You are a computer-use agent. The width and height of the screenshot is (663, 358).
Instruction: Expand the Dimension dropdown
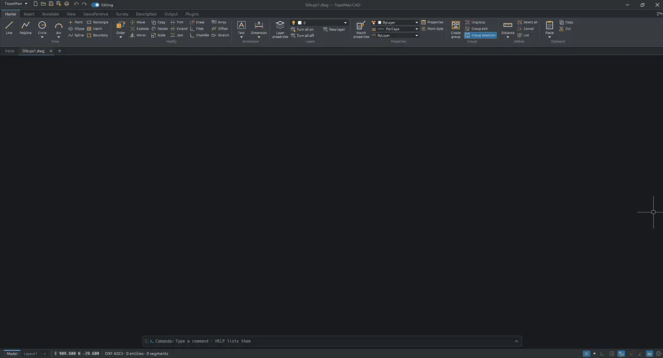point(259,37)
